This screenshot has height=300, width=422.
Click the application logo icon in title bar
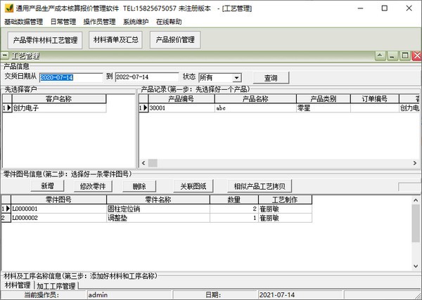point(9,8)
